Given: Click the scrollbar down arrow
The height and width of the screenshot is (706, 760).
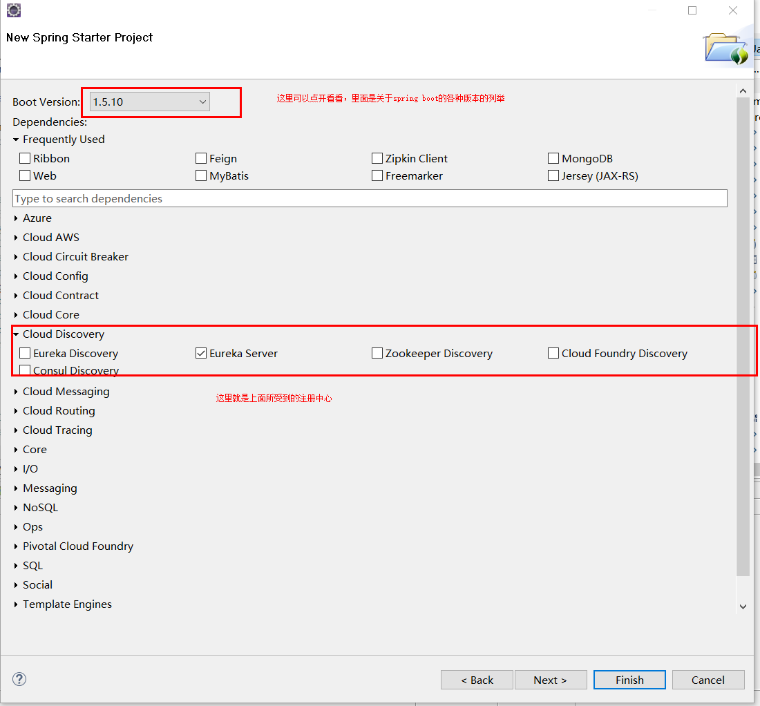Looking at the screenshot, I should pyautogui.click(x=743, y=607).
